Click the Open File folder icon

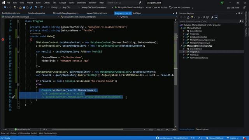click(20, 7)
